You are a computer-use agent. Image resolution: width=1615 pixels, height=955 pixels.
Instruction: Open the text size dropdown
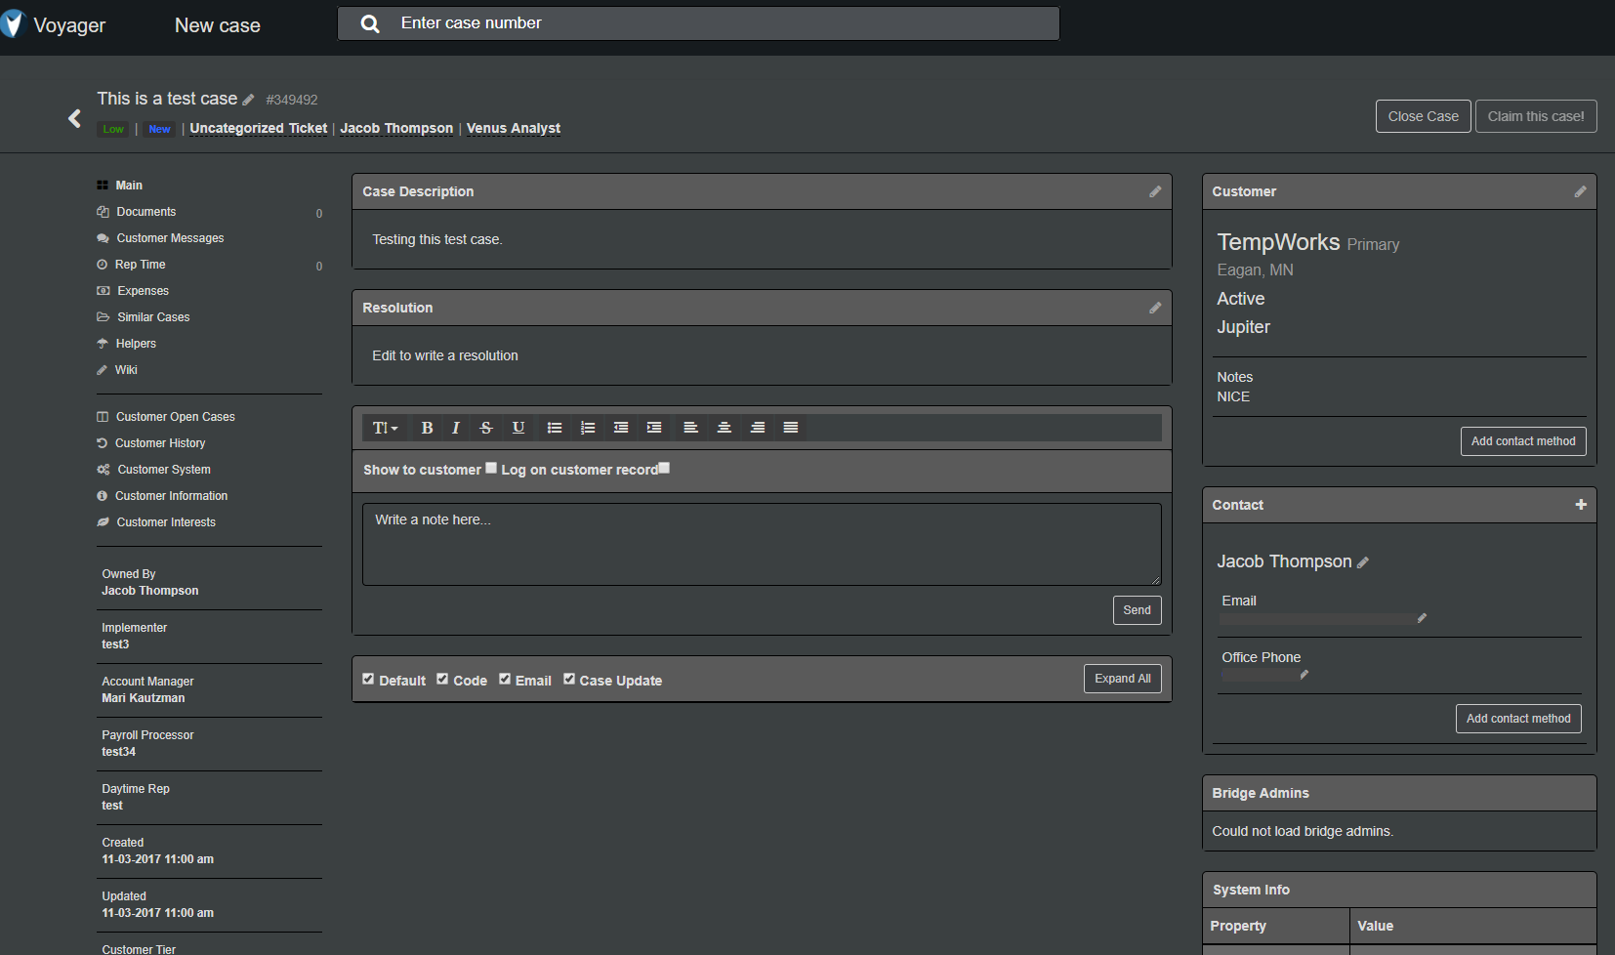click(x=386, y=428)
